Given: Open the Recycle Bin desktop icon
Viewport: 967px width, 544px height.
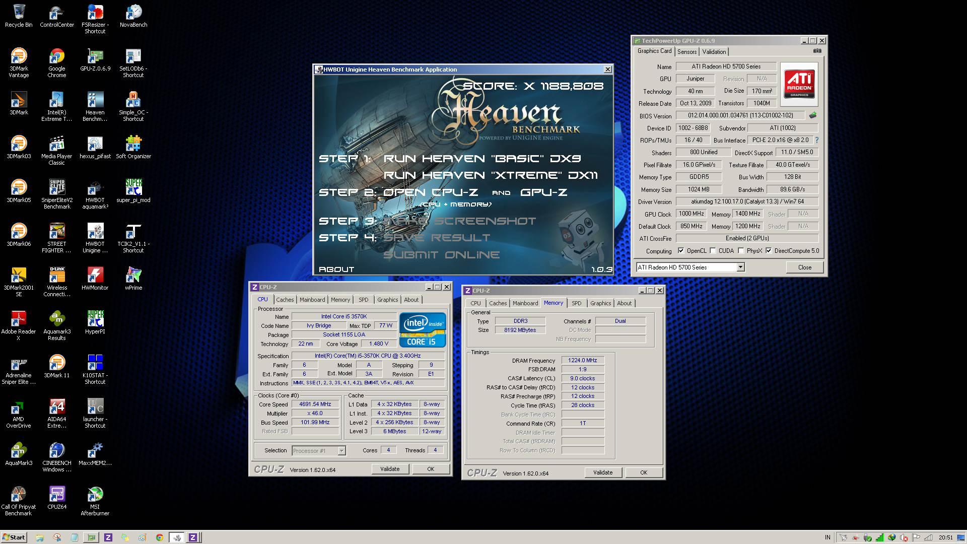Looking at the screenshot, I should point(19,16).
